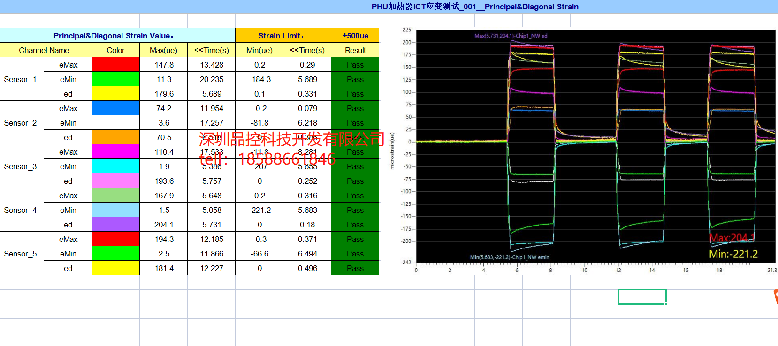The width and height of the screenshot is (778, 346).
Task: Select the 'Min(ue)' column header
Action: coord(259,50)
